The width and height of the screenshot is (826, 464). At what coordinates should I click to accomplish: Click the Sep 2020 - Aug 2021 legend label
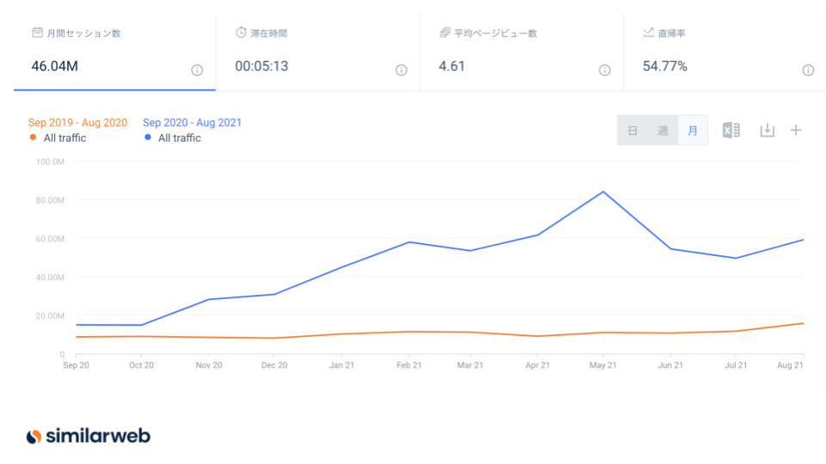[x=192, y=123]
